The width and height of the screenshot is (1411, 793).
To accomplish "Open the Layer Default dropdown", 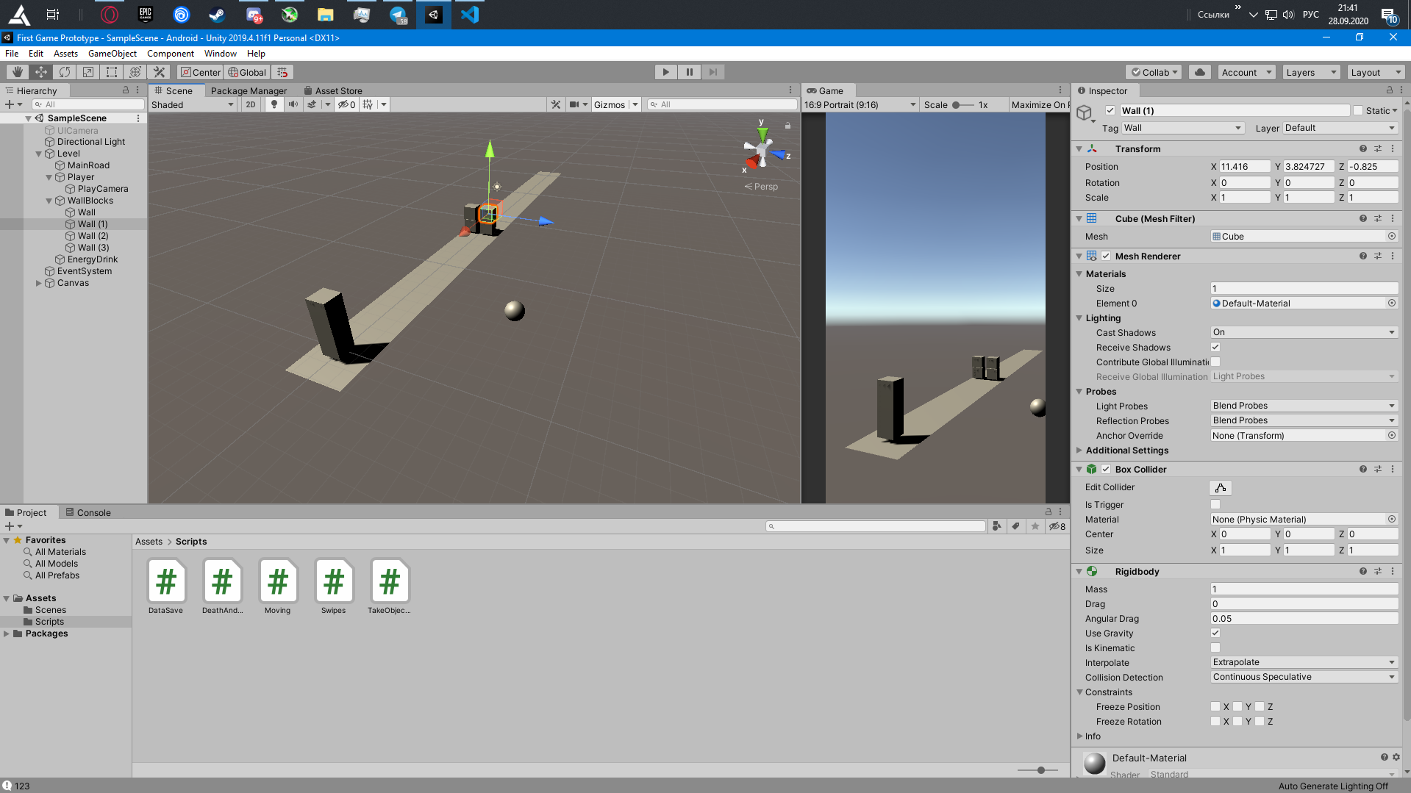I will [1340, 128].
